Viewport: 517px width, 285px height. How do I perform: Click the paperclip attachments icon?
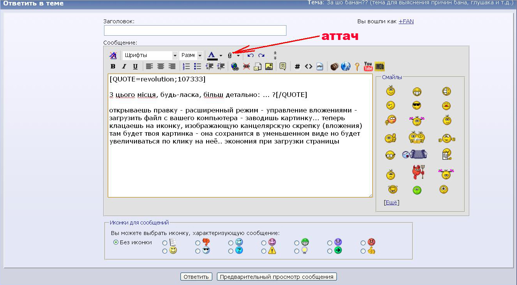(x=230, y=55)
